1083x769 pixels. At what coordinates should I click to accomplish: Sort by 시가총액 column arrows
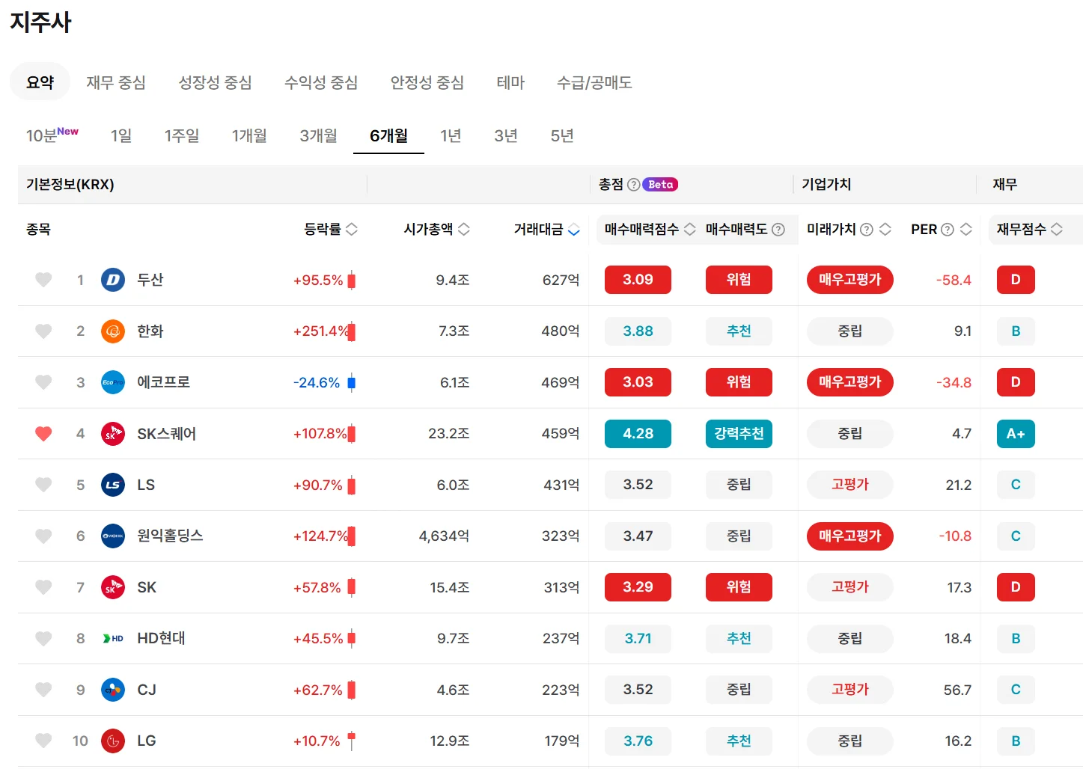pyautogui.click(x=464, y=230)
